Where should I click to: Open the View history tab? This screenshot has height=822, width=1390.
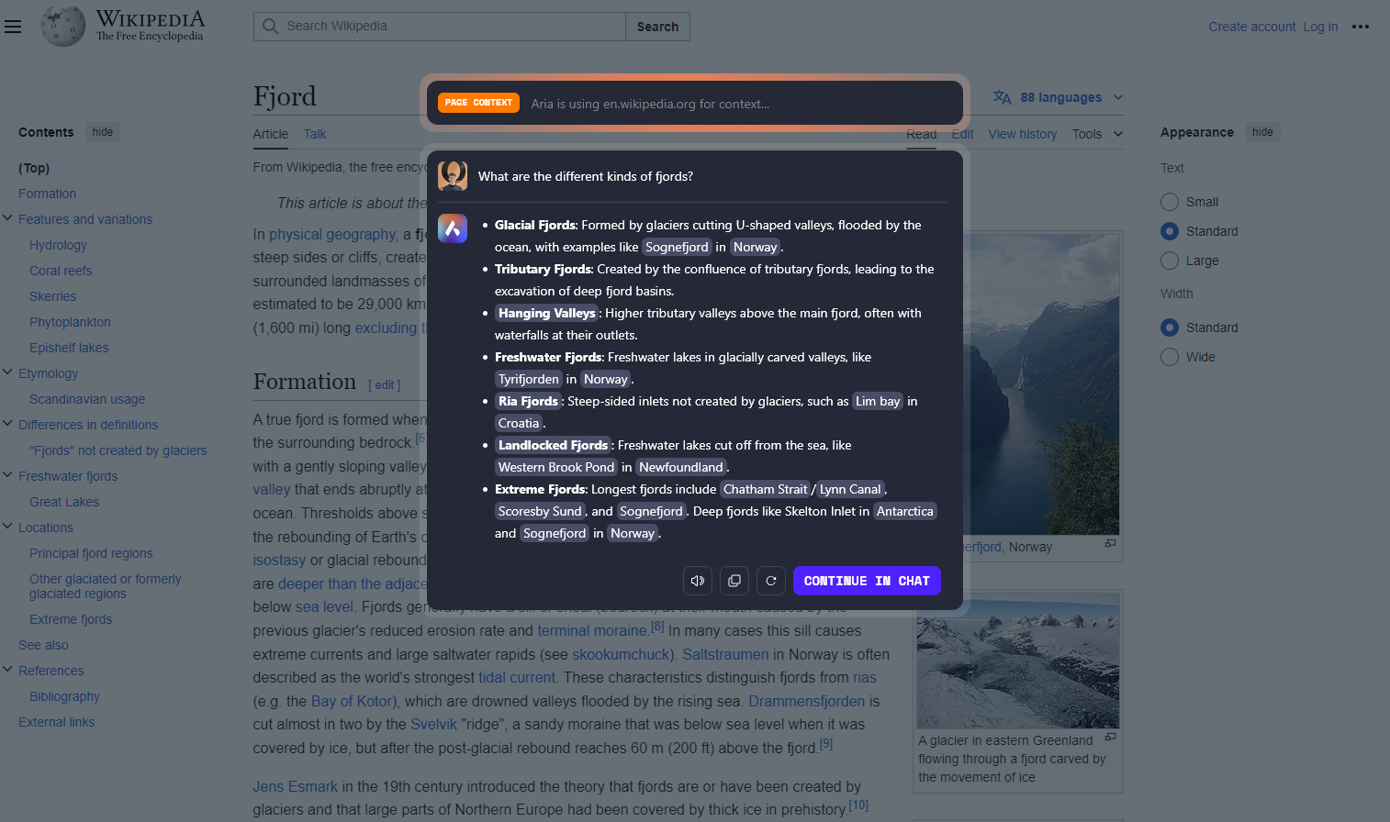click(1023, 134)
